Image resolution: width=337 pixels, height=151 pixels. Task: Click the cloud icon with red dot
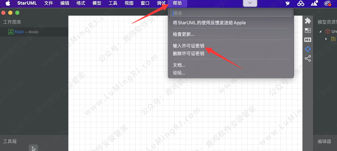pyautogui.click(x=328, y=3)
